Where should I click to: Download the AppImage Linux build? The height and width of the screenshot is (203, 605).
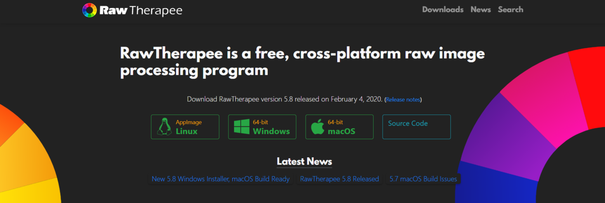[185, 127]
